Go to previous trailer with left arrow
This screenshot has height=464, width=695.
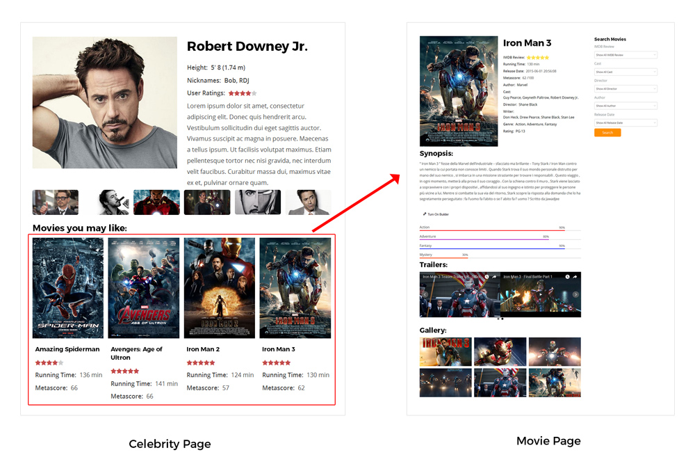coord(425,294)
